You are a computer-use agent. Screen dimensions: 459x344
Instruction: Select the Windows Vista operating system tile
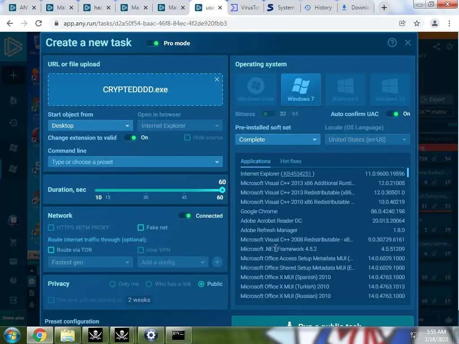click(x=256, y=89)
